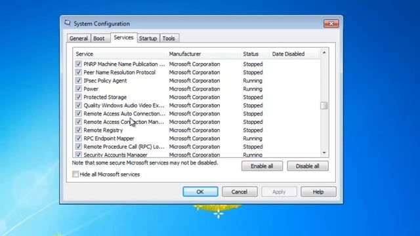This screenshot has height=236, width=420.
Task: Go to the Startup tab
Action: 148,38
